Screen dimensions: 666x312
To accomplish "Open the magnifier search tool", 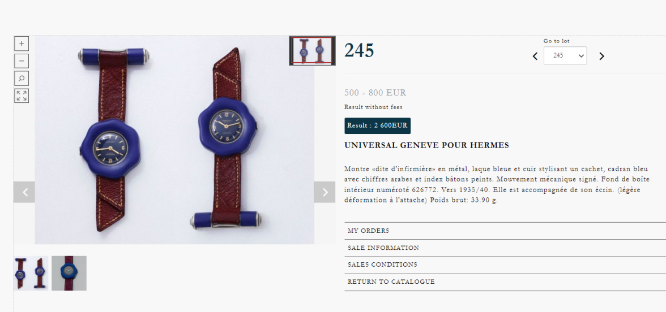I will tap(22, 78).
